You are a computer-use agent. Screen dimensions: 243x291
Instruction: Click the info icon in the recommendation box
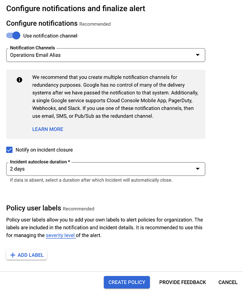(19, 80)
